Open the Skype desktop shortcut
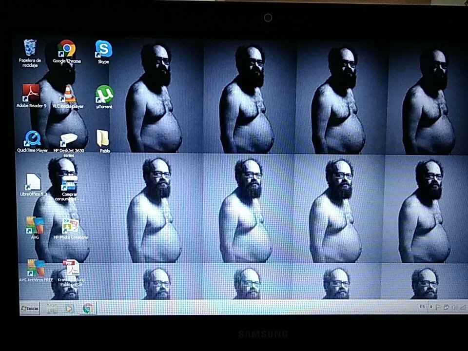Screen dimensions: 468x351 pos(103,52)
